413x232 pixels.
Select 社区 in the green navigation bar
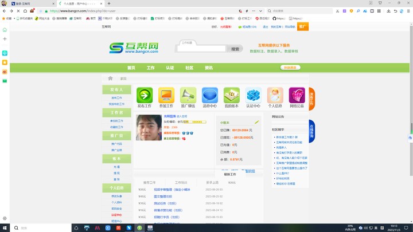pyautogui.click(x=189, y=68)
